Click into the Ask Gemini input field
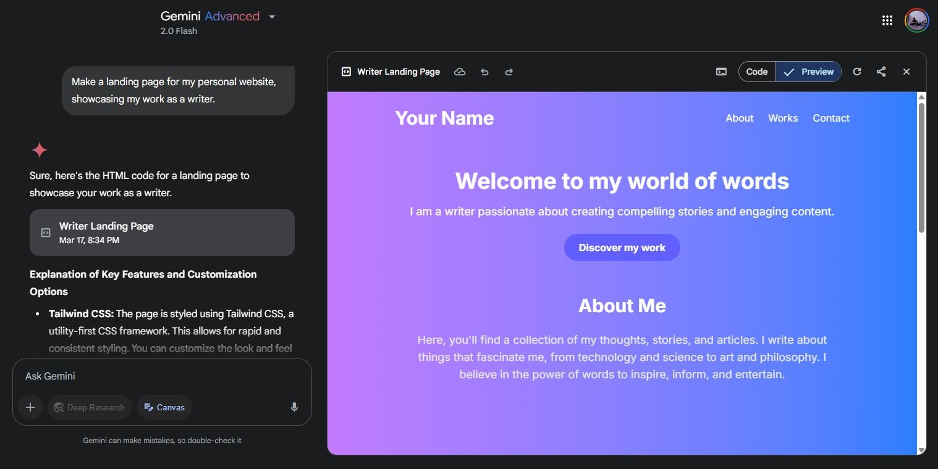 click(x=161, y=376)
